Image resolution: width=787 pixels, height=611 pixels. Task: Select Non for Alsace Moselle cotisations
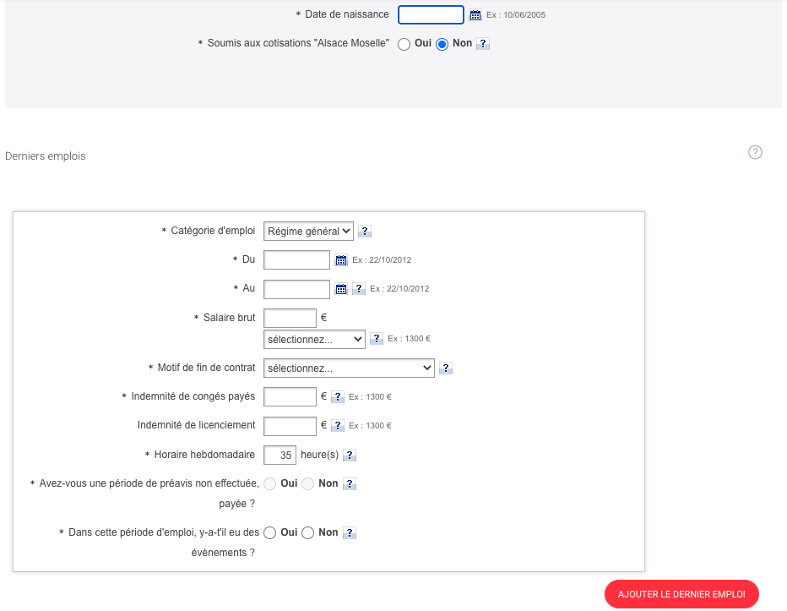[442, 44]
